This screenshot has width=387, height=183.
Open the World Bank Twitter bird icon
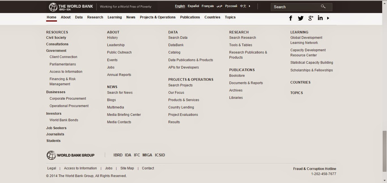pos(301,18)
